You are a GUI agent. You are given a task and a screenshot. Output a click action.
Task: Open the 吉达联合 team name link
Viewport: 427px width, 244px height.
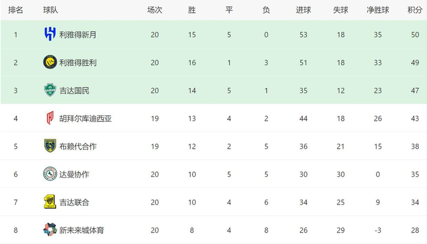coord(74,203)
